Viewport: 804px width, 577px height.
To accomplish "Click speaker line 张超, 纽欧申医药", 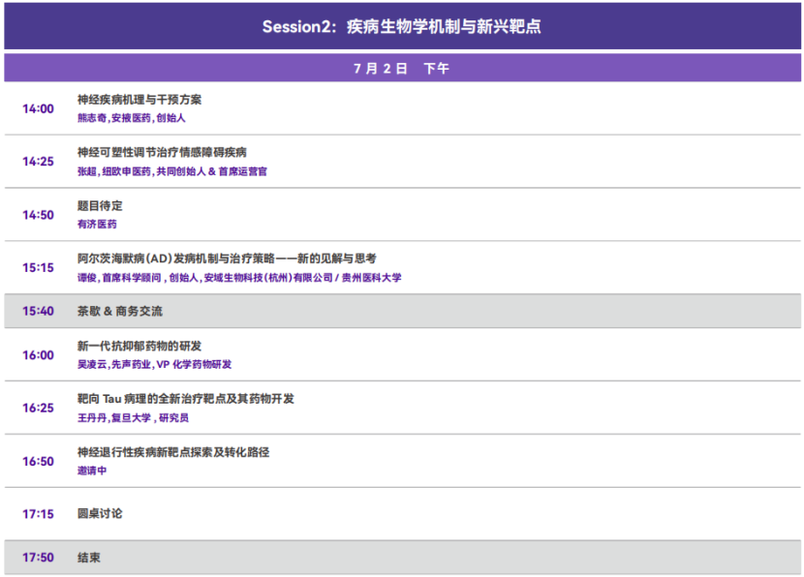I will click(172, 171).
